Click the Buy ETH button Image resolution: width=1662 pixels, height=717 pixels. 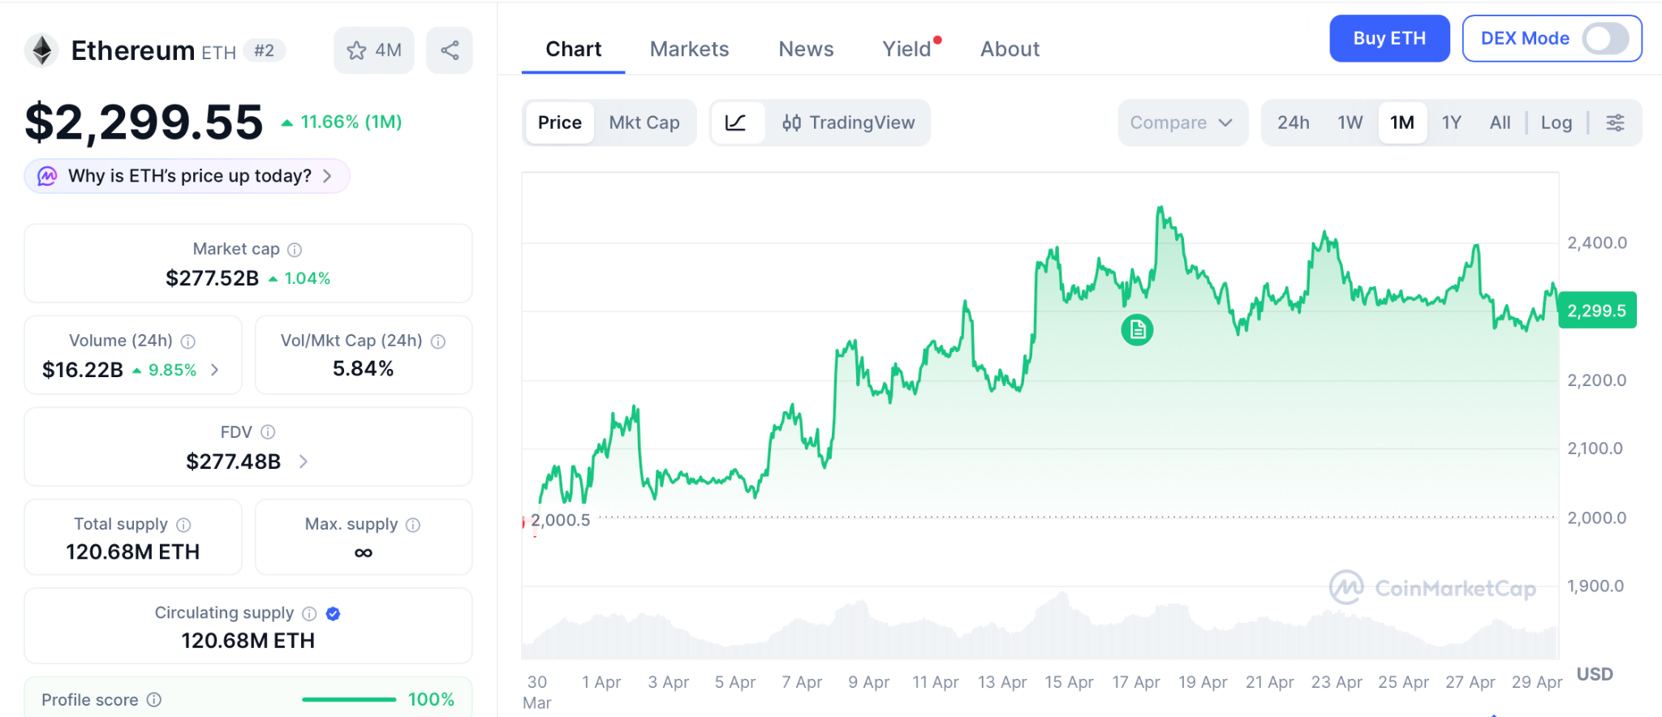(1389, 38)
